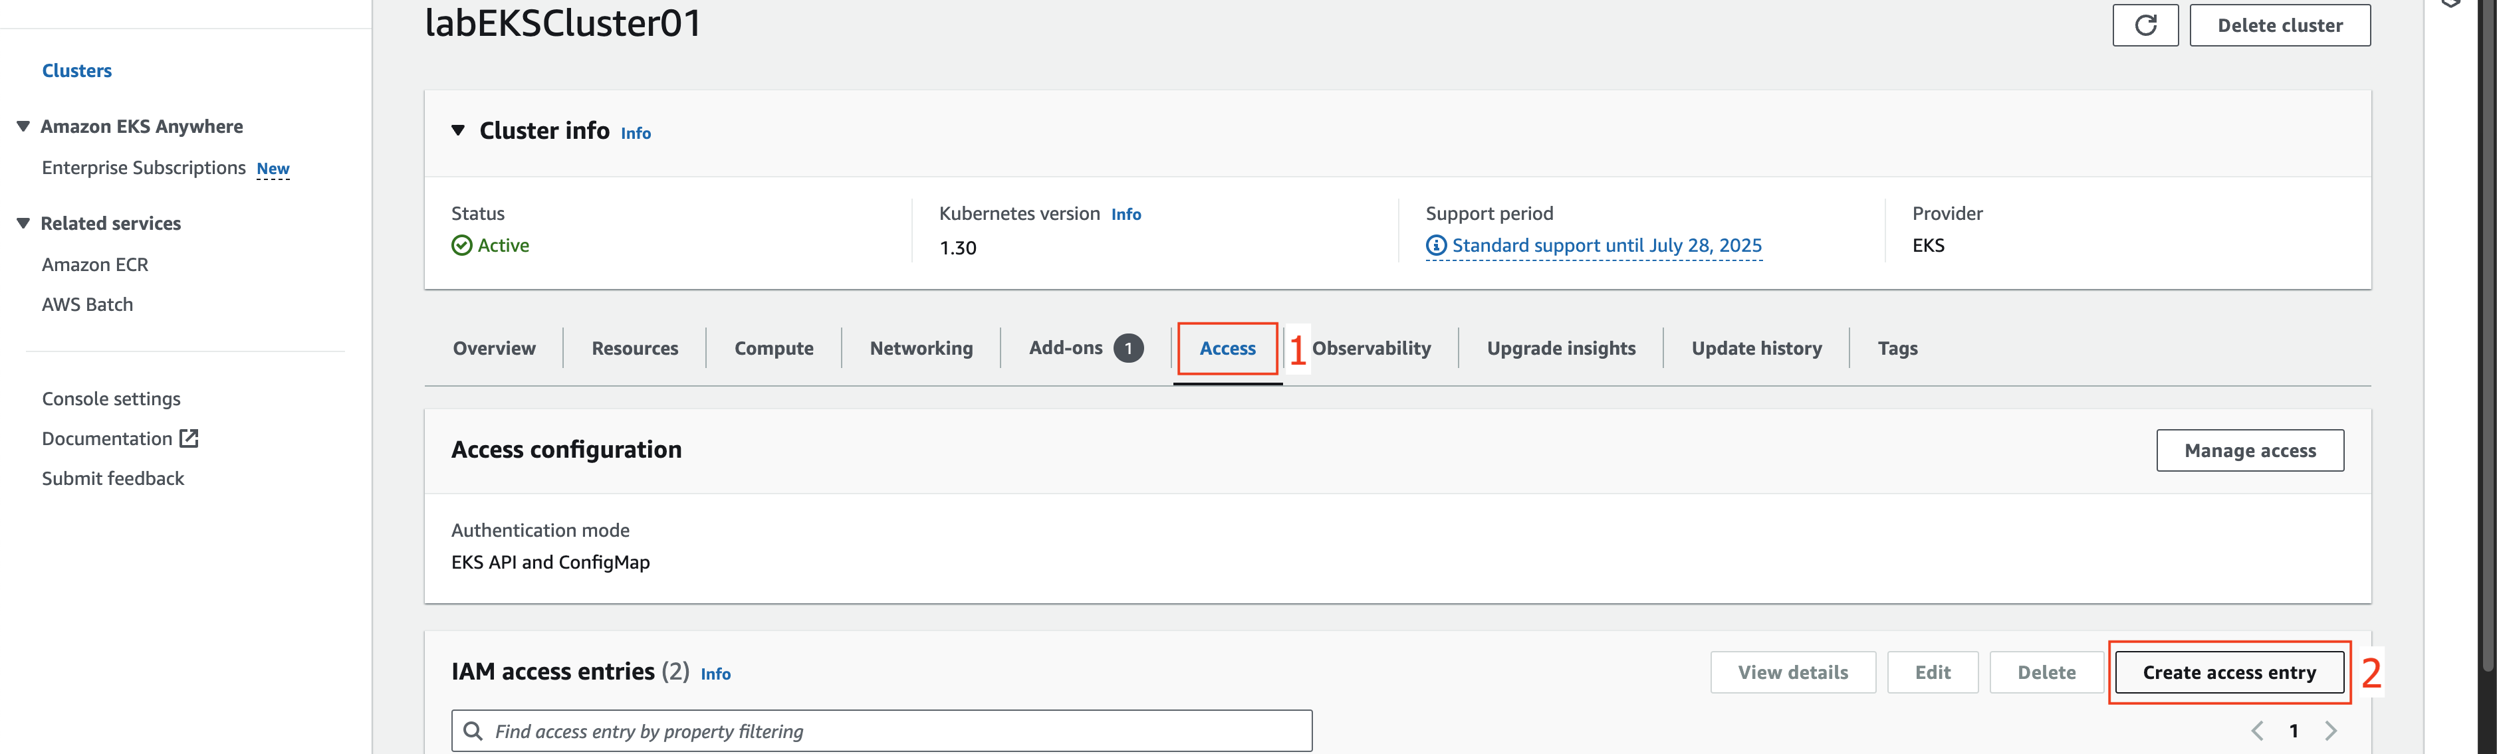Screen dimensions: 2497x754
Task: Click the Delete access entry button
Action: coord(2046,672)
